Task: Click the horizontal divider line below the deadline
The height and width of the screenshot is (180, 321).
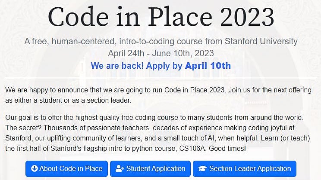Action: [160, 78]
